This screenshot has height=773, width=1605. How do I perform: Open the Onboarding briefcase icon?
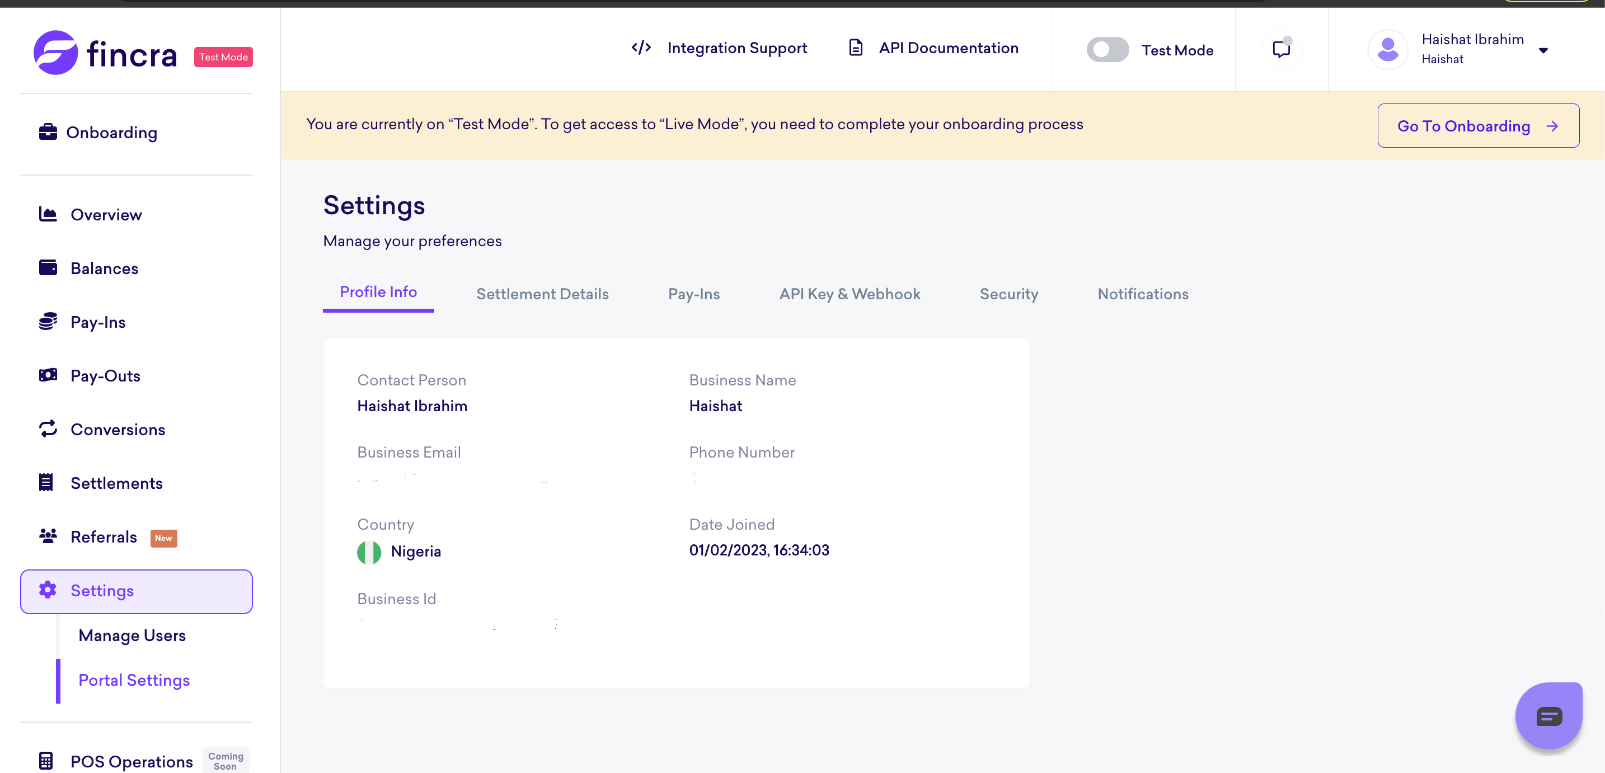[x=48, y=132]
